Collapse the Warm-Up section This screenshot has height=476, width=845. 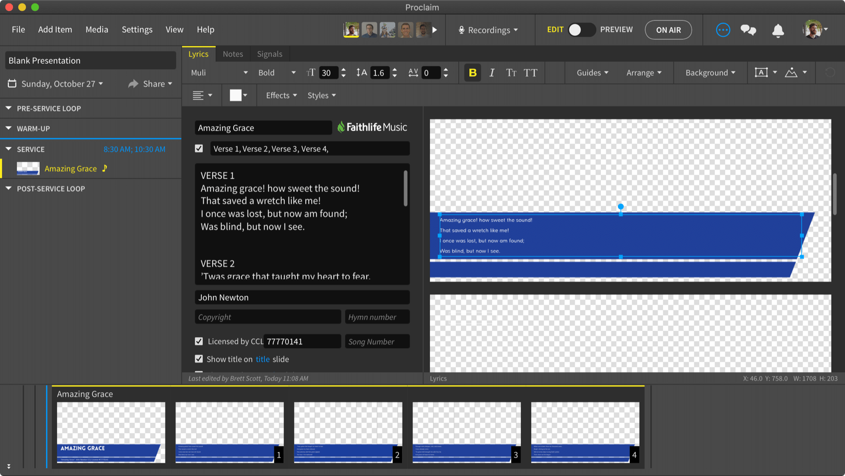[x=8, y=128]
